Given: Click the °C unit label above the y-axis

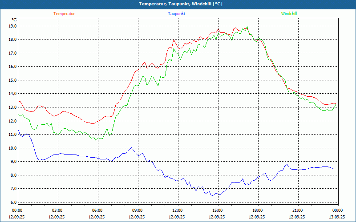Looking at the screenshot, I should pyautogui.click(x=14, y=20).
